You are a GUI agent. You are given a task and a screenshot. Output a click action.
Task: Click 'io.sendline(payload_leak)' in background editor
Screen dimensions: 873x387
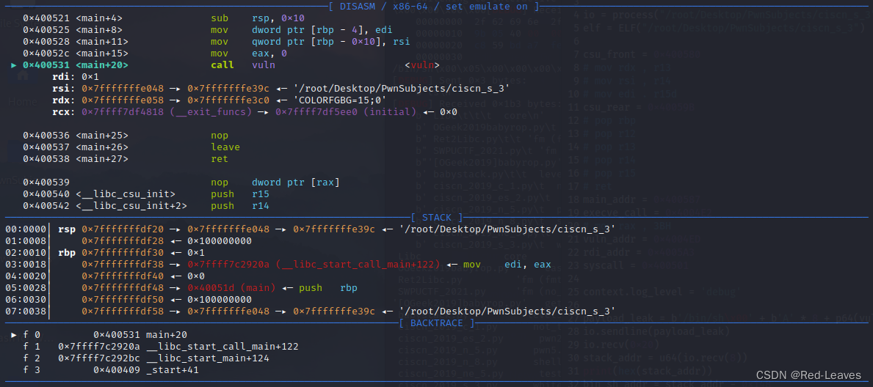click(x=656, y=331)
